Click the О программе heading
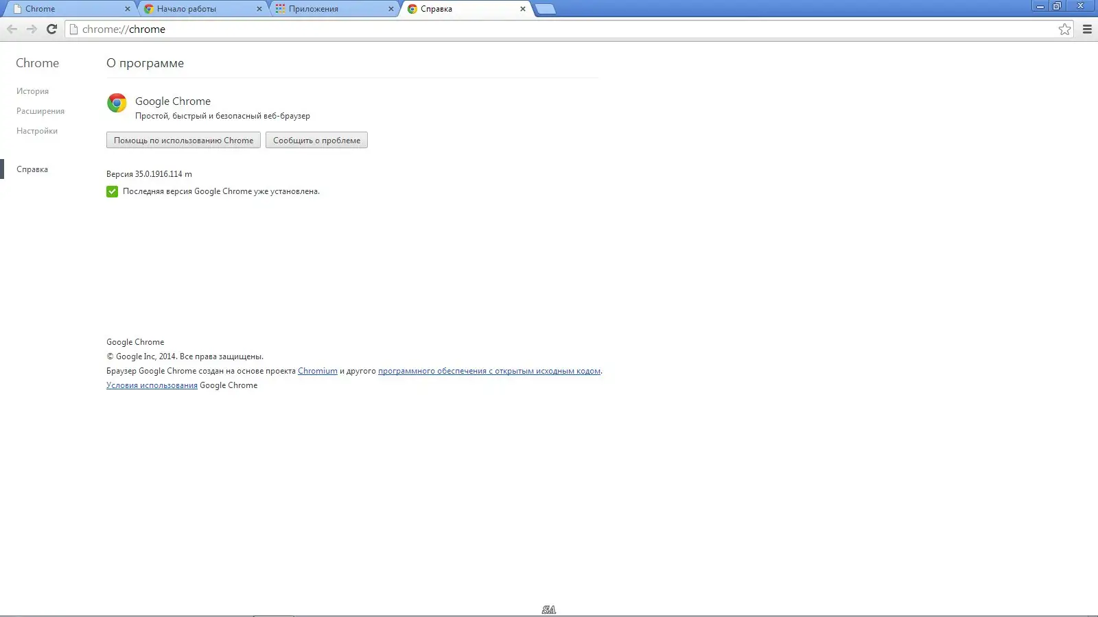This screenshot has width=1098, height=617. 145,63
